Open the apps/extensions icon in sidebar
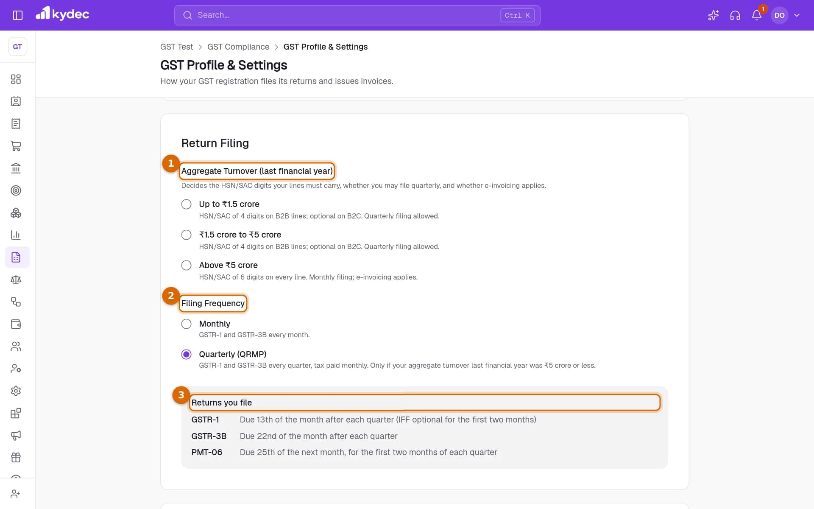Screen dimensions: 814x509 [16, 413]
